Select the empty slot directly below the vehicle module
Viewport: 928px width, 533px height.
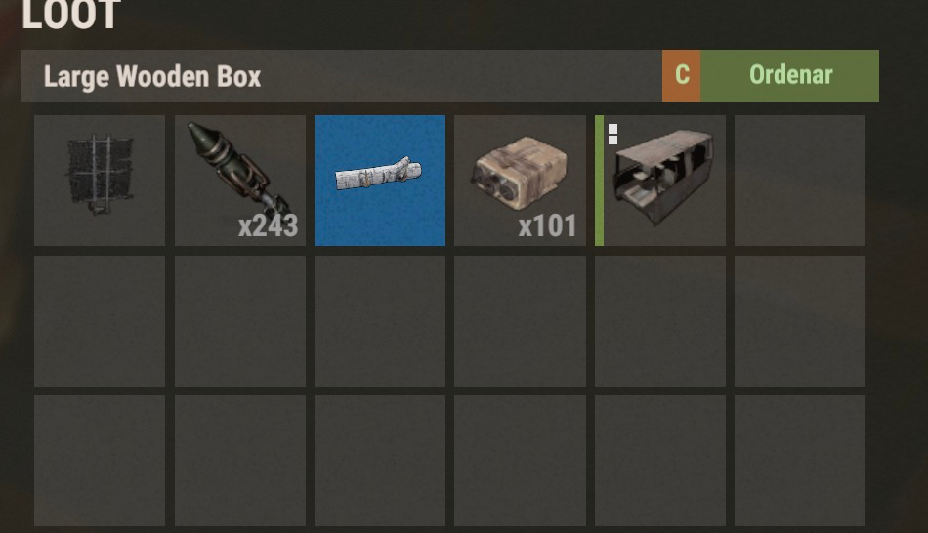[x=660, y=321]
